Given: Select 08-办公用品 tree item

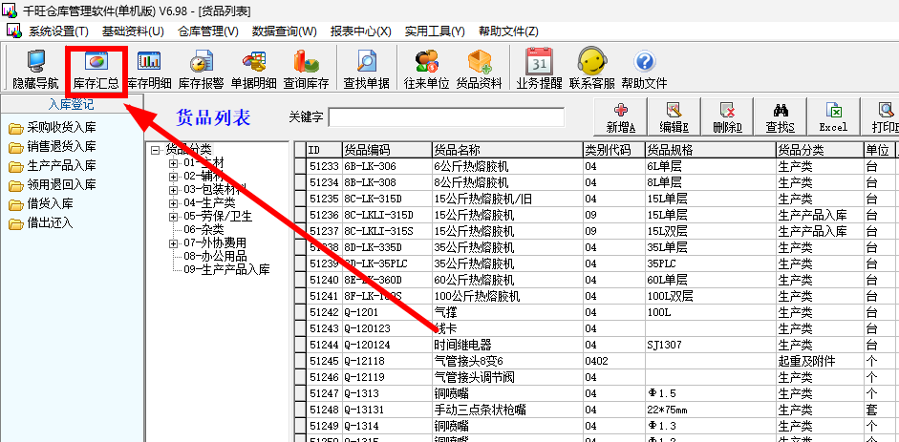Looking at the screenshot, I should point(215,257).
